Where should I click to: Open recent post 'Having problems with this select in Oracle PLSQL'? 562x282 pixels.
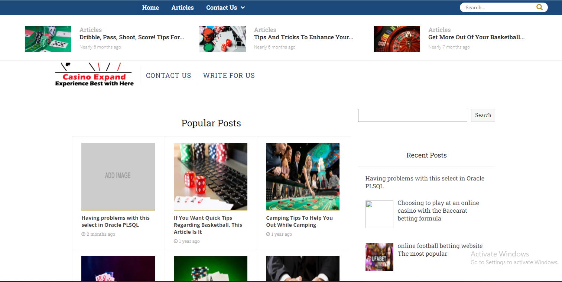[x=425, y=182]
